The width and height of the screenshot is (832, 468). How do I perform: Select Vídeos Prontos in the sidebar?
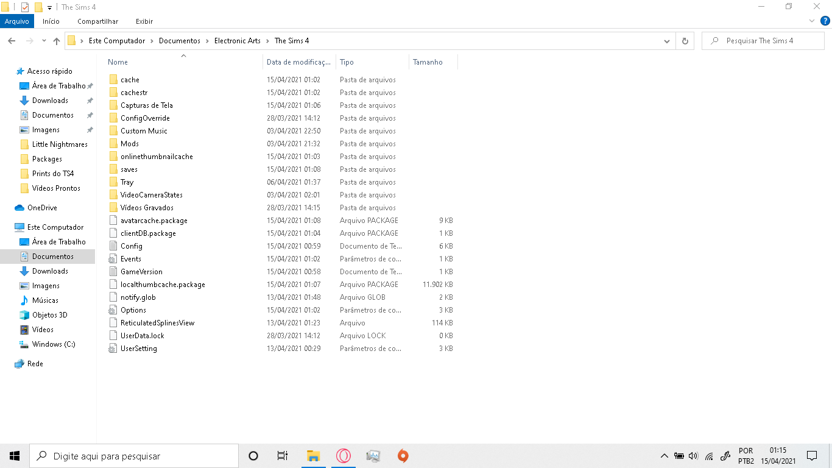[56, 188]
